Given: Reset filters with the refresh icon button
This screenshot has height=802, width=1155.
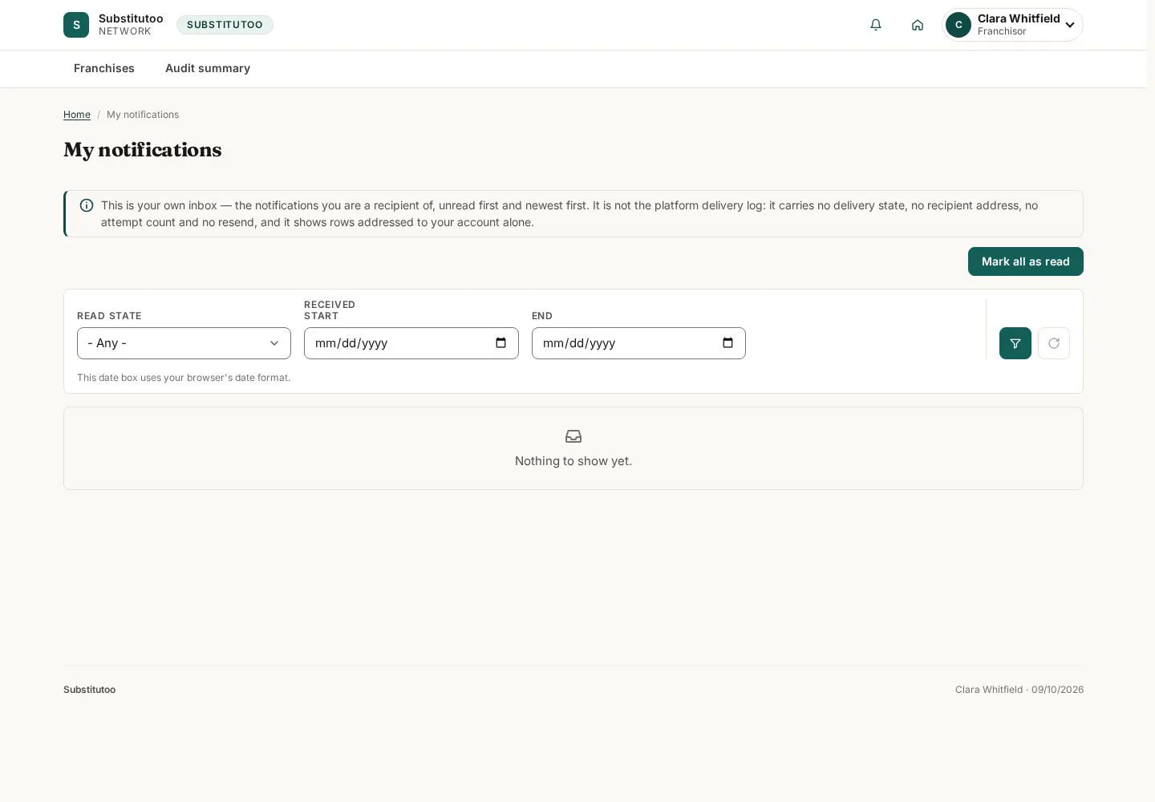Looking at the screenshot, I should (x=1054, y=343).
